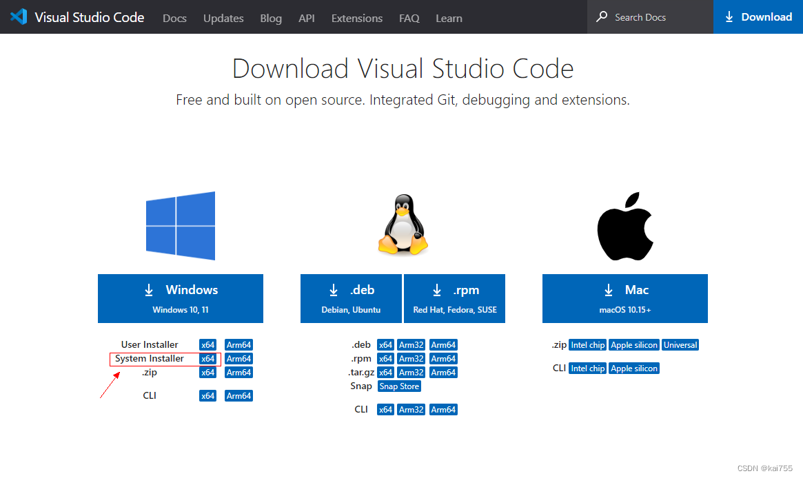Click the Visual Studio Code title text
The width and height of the screenshot is (803, 478).
(x=90, y=17)
